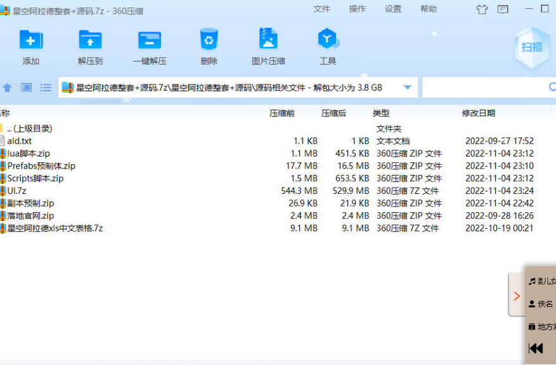This screenshot has width=556, height=365.
Task: Minimize the 360压缩 window
Action: (x=529, y=8)
